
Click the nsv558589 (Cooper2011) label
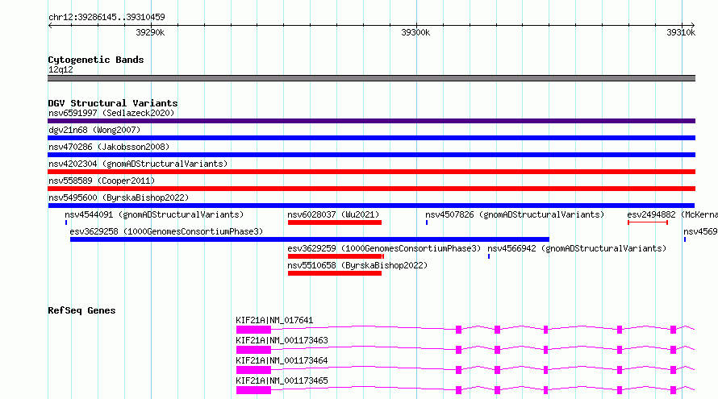(x=102, y=181)
